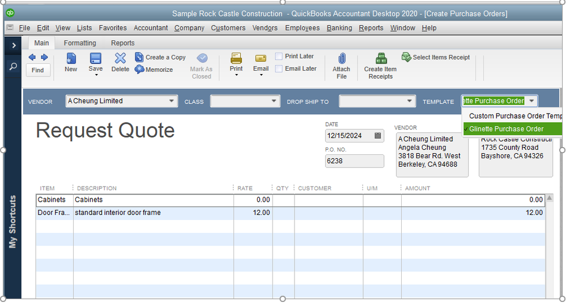Open the Help menu

coord(429,28)
